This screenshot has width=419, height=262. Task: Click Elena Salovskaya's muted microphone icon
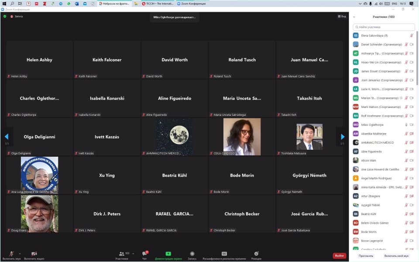[x=412, y=35]
